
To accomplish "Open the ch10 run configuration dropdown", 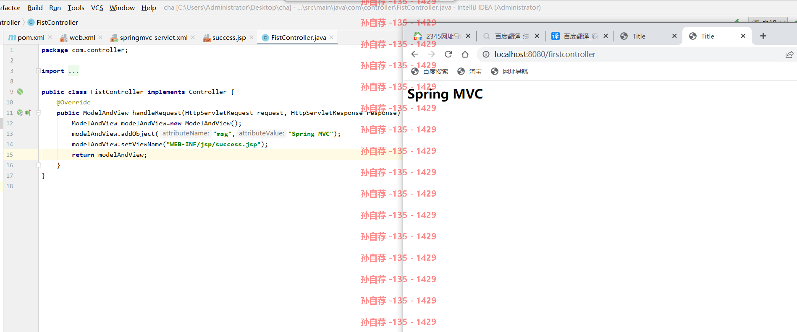I will 769,21.
